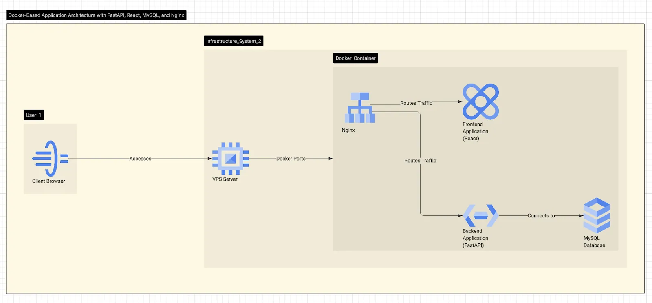The image size is (652, 303).
Task: Select the Docker_Container group label
Action: click(x=355, y=58)
